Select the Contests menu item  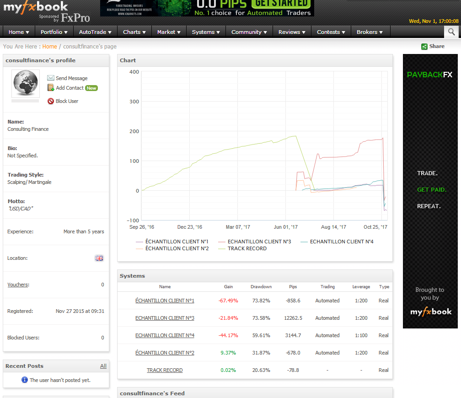coord(331,32)
